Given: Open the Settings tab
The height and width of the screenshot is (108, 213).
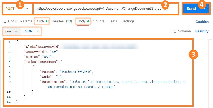Looking at the screenshot, I should pyautogui.click(x=128, y=21).
